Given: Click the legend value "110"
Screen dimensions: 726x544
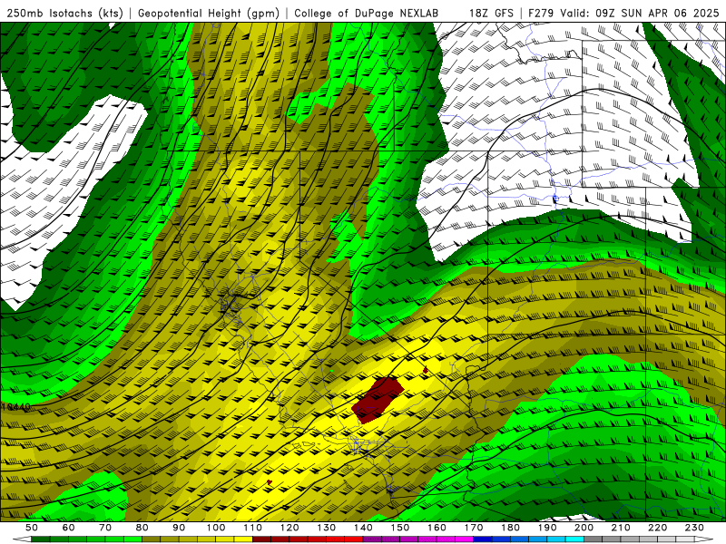Looking at the screenshot, I should tap(253, 528).
